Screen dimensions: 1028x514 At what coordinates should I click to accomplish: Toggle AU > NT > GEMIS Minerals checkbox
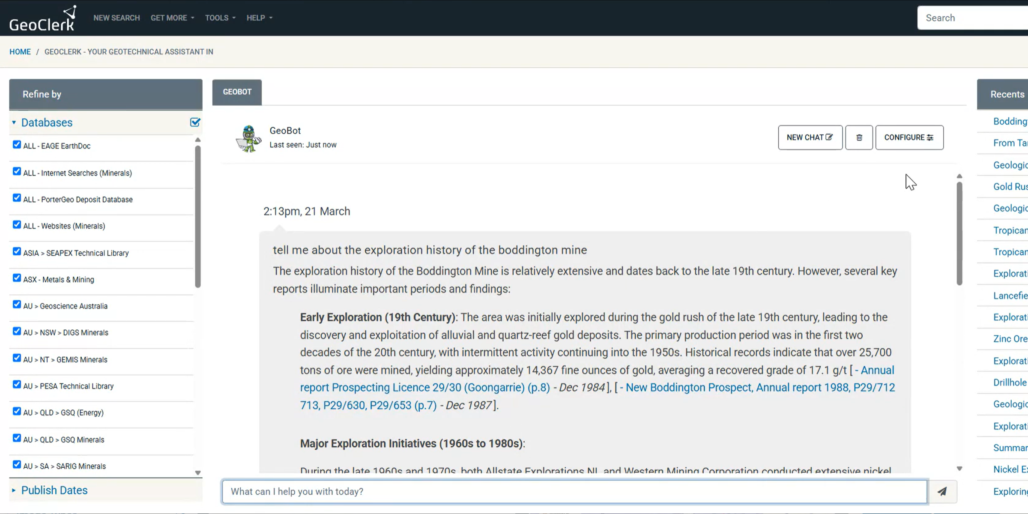(17, 358)
